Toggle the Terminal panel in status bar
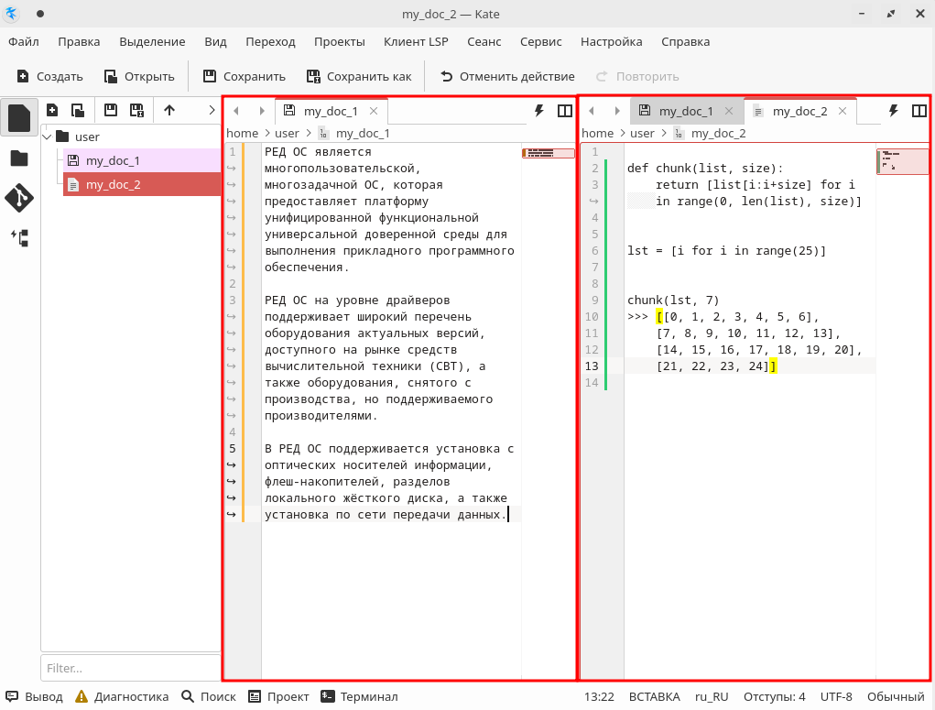The height and width of the screenshot is (710, 935). click(359, 696)
